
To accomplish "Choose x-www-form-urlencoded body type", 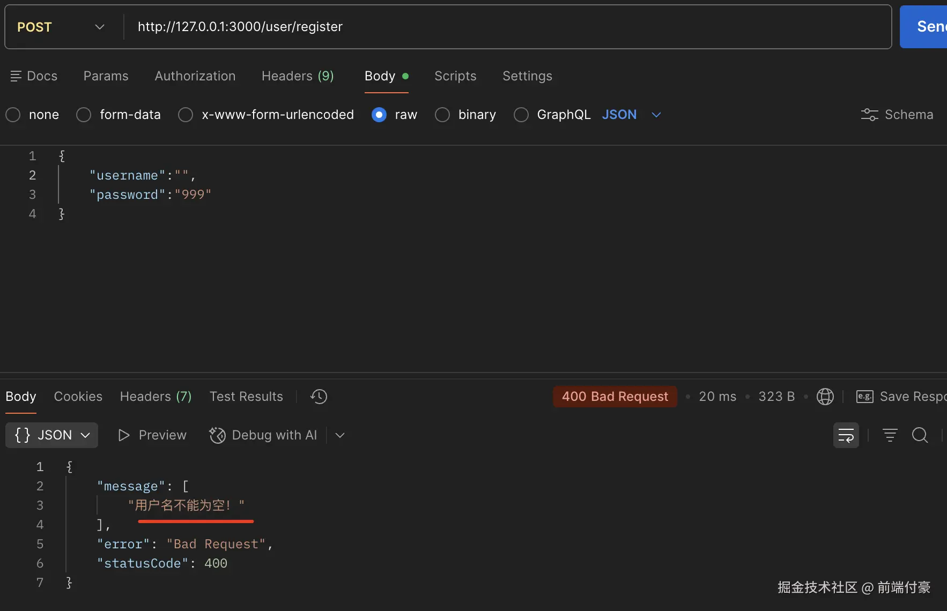I will point(186,115).
